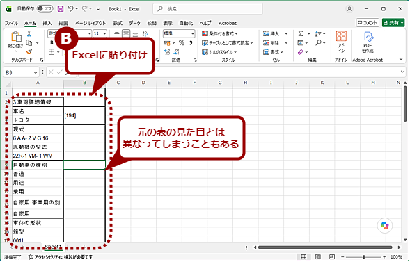Click the text orientation icon
The width and height of the screenshot is (410, 262).
[145, 33]
